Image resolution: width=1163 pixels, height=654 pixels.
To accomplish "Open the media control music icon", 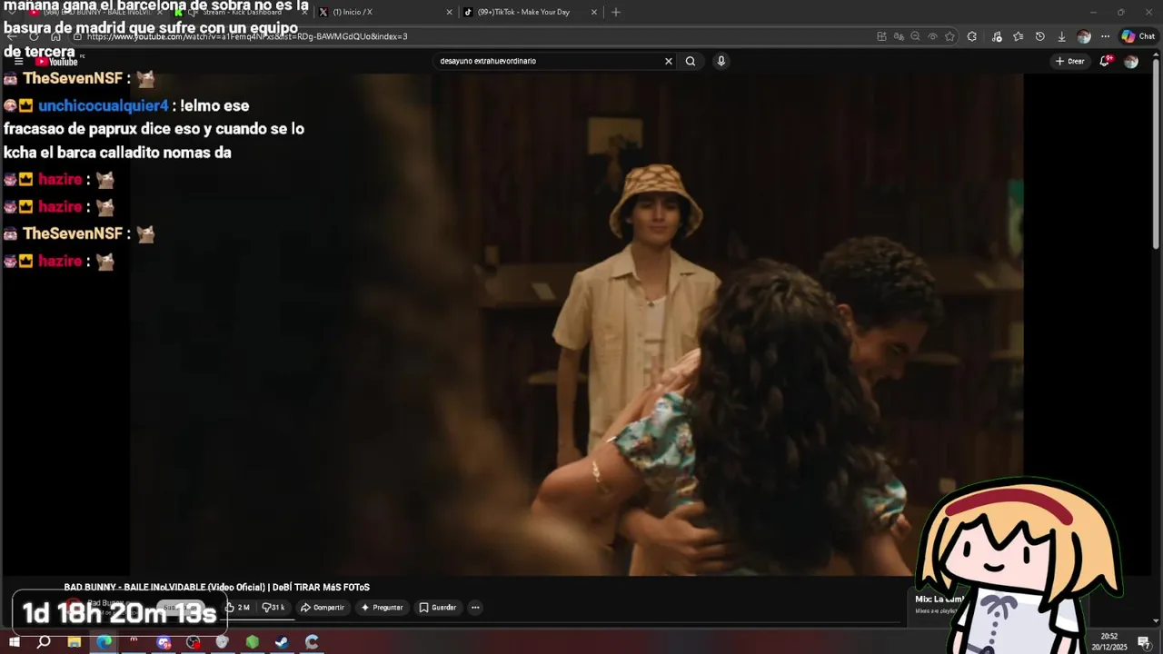I will click(x=997, y=36).
